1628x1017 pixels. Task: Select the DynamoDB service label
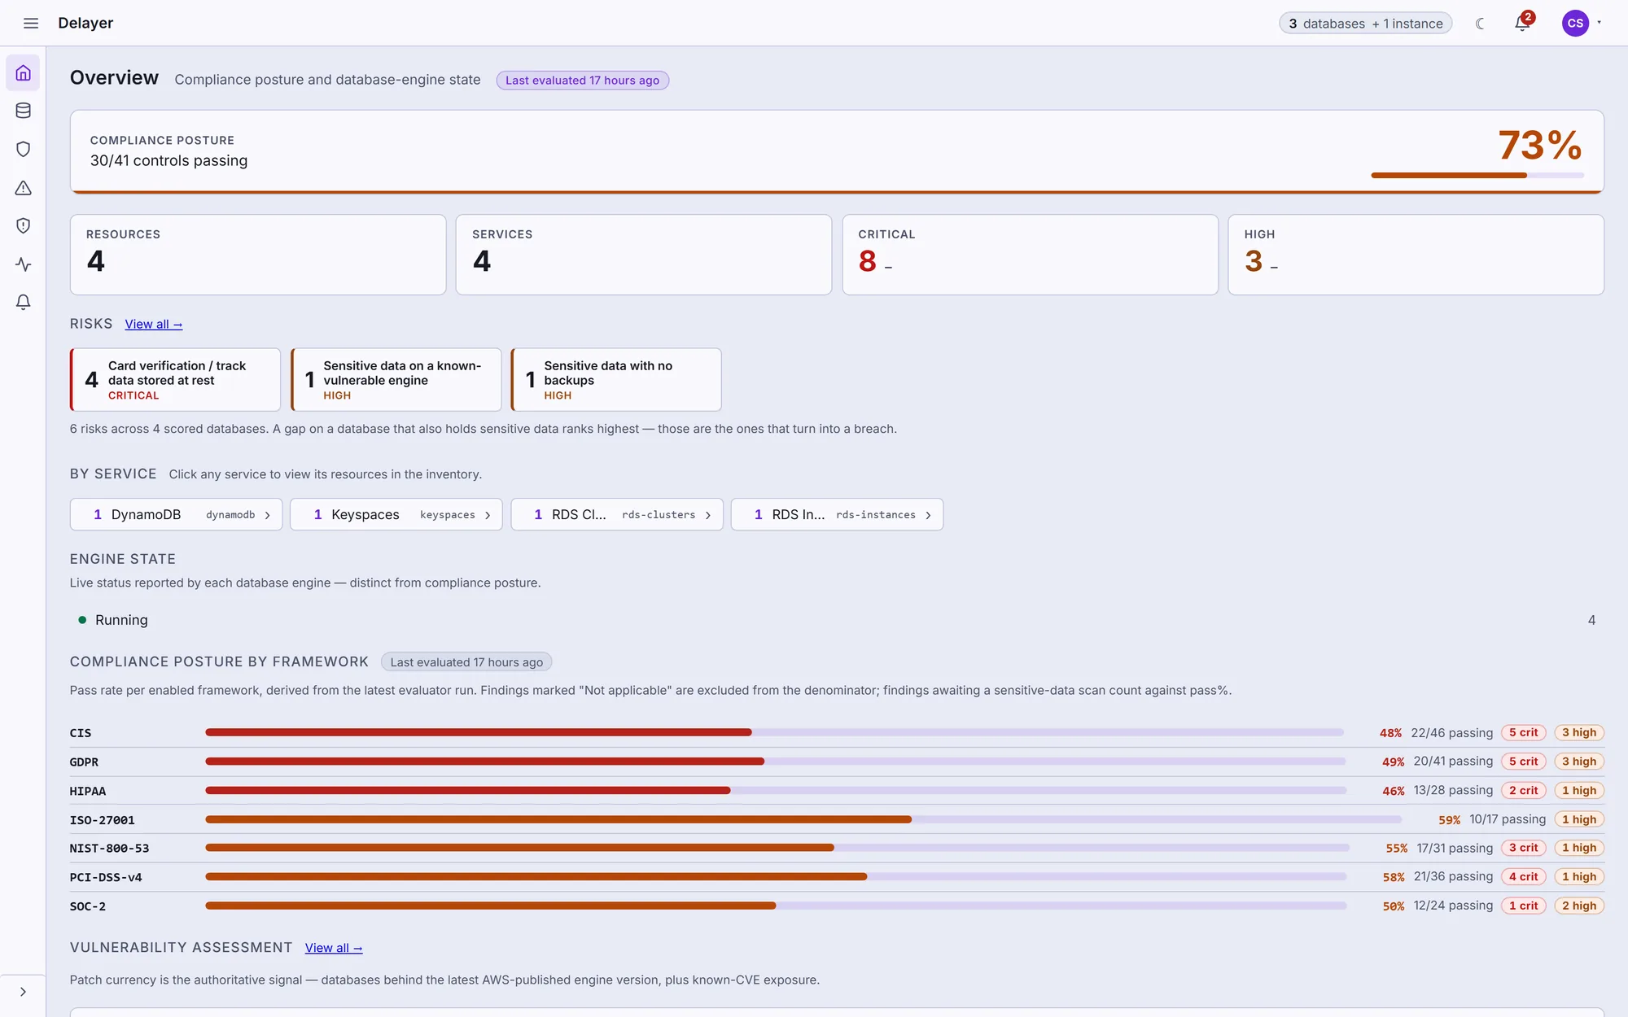click(146, 514)
